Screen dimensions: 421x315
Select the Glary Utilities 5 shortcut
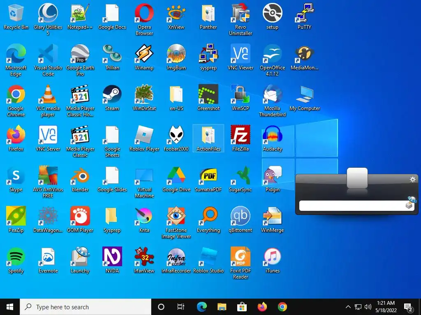pyautogui.click(x=48, y=20)
